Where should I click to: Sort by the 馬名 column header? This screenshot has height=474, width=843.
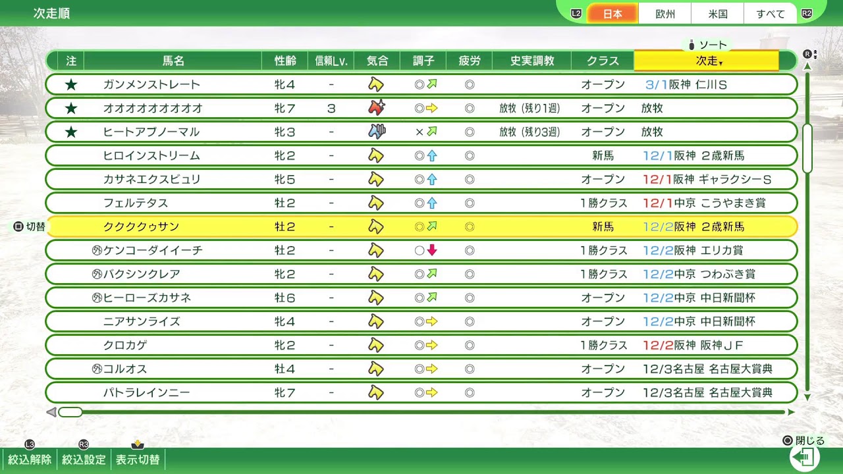tap(173, 61)
